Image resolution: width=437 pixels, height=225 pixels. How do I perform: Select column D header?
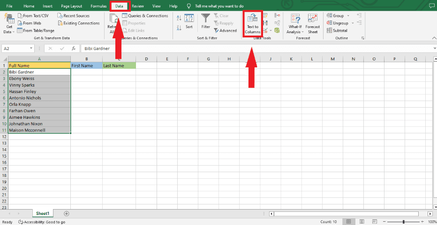(x=146, y=59)
